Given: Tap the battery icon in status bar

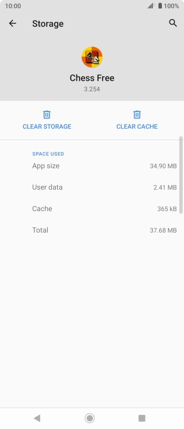Looking at the screenshot, I should (x=160, y=6).
